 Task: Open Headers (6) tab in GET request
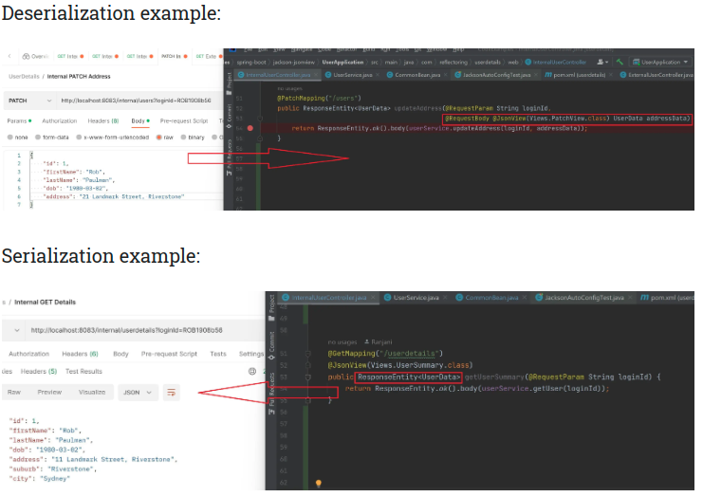[80, 354]
